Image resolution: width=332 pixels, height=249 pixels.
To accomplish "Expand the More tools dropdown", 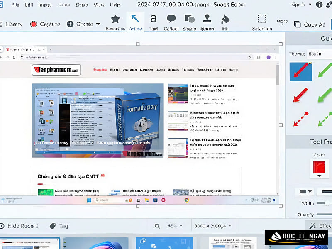I will click(282, 22).
